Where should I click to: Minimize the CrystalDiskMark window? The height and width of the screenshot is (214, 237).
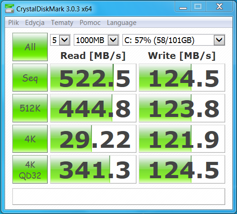click(x=183, y=7)
